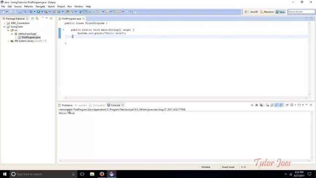The height and width of the screenshot is (178, 316).
Task: Open the Open Console dropdown arrow
Action: 303,105
